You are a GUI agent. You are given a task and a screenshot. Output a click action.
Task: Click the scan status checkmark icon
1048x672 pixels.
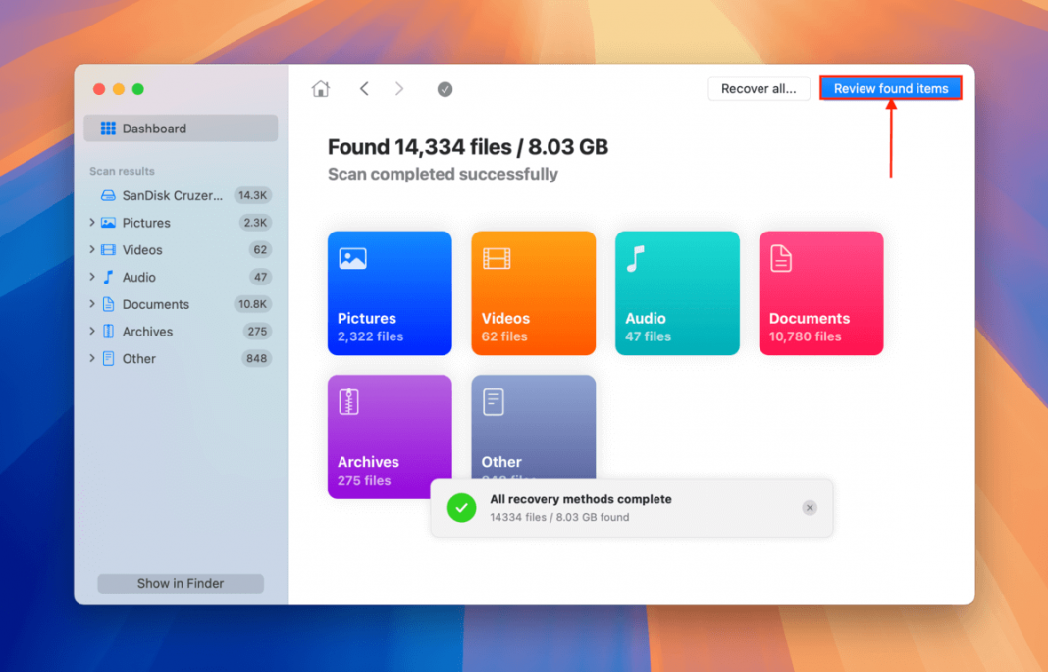[445, 89]
